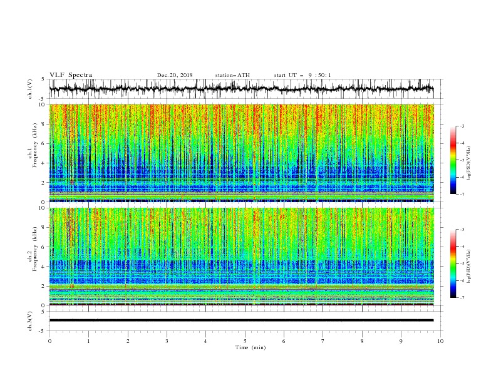
Task: Click the "5" tick on ch.1(V) axis
Action: click(43, 79)
